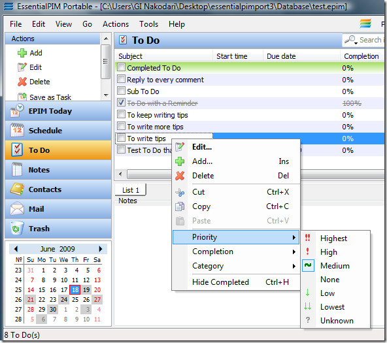
Task: Open the Tools menu
Action: 148,24
